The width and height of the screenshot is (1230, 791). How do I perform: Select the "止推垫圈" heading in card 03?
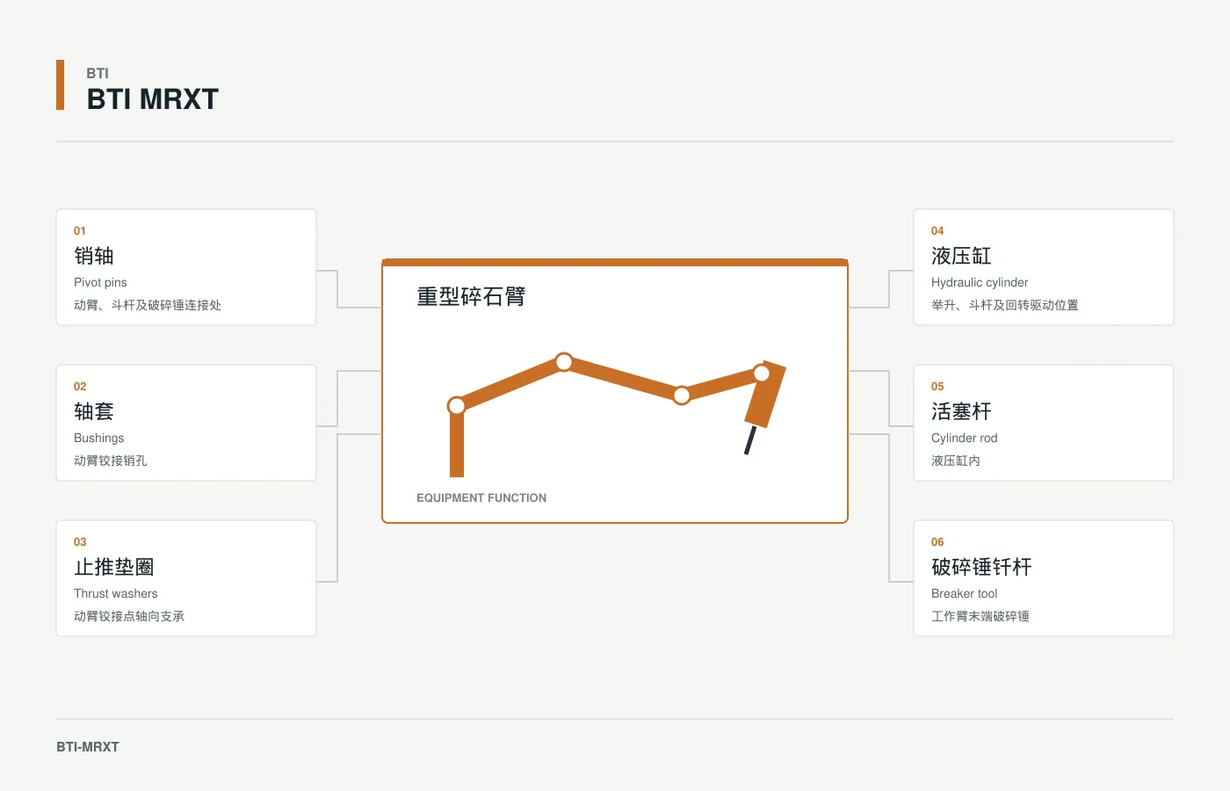114,567
